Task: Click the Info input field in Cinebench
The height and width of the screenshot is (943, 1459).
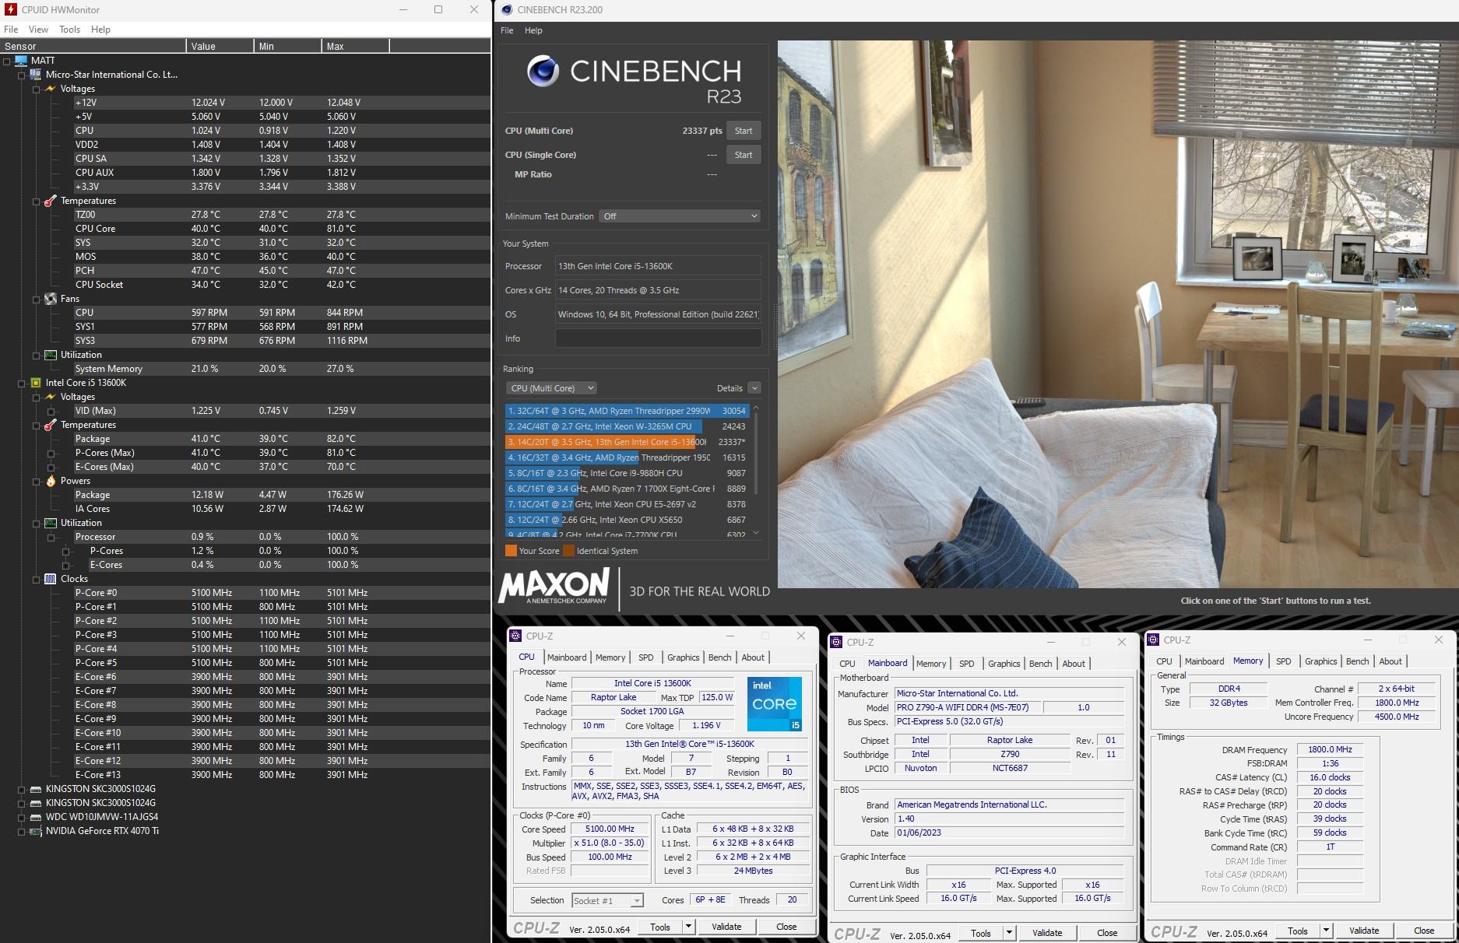Action: 658,338
